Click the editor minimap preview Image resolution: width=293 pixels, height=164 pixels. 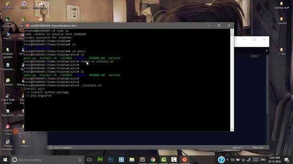(255, 56)
